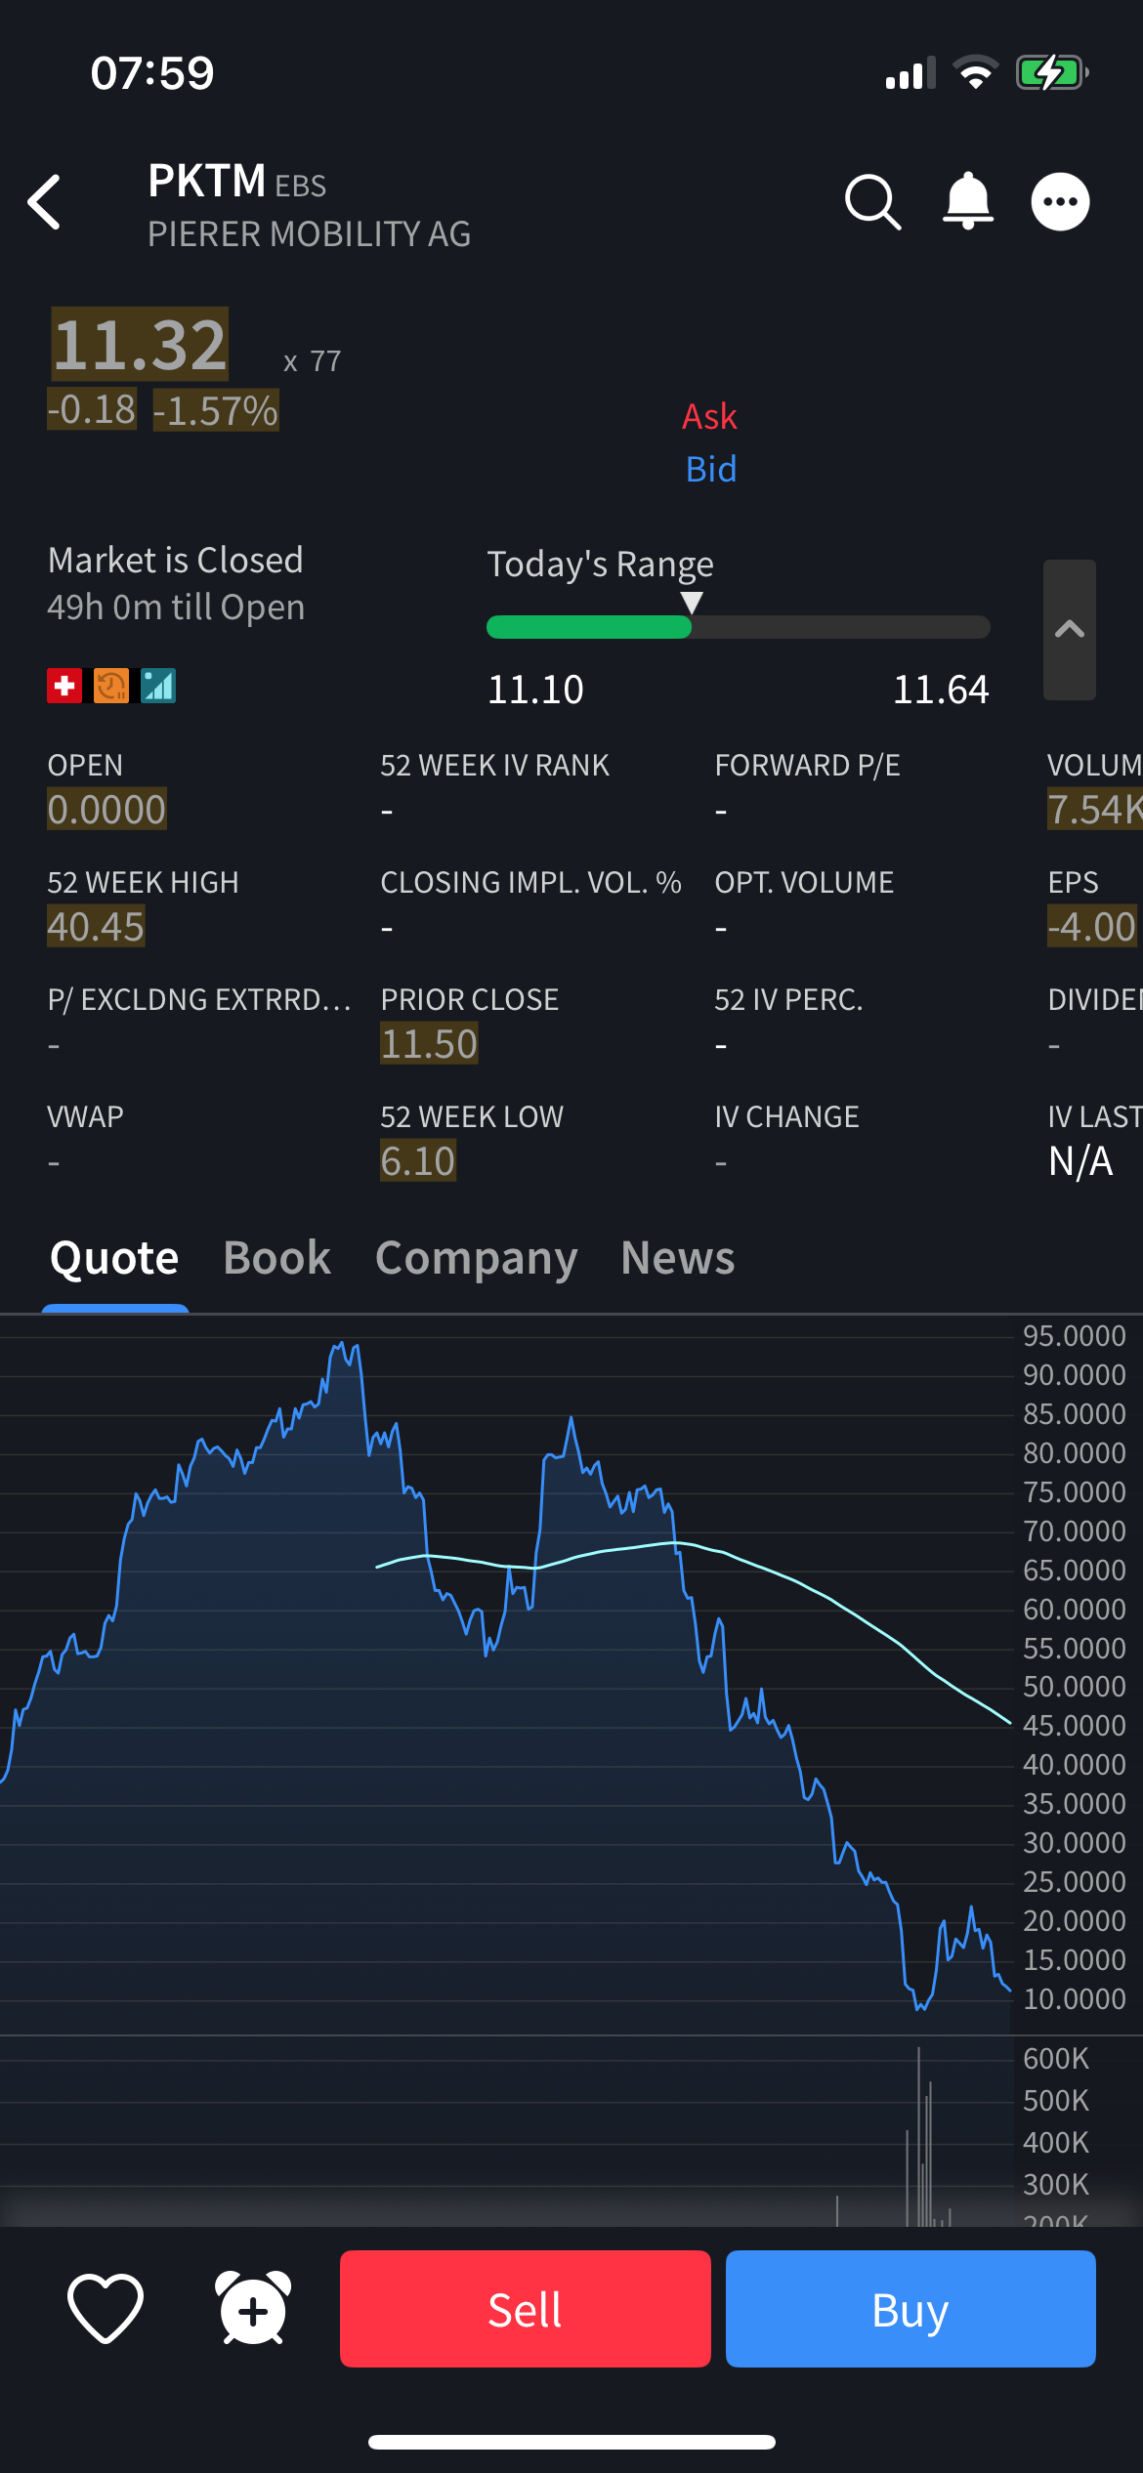Open the Book tab

click(276, 1258)
